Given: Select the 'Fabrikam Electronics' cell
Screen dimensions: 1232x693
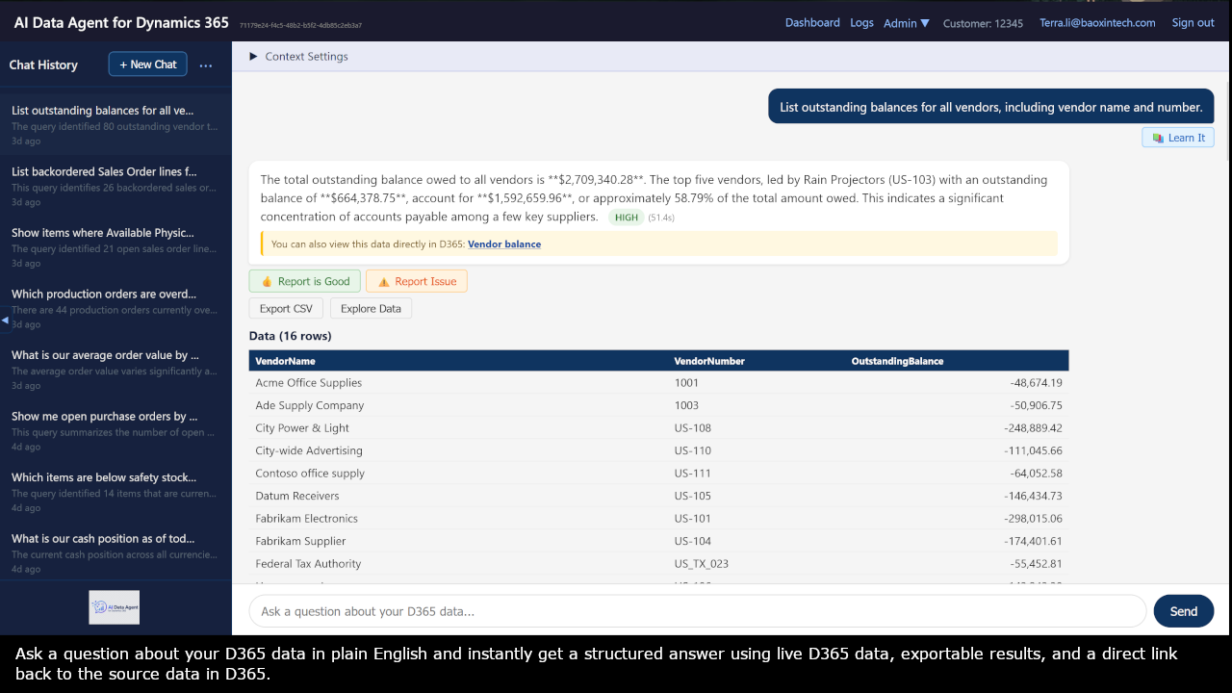Looking at the screenshot, I should pyautogui.click(x=306, y=519).
